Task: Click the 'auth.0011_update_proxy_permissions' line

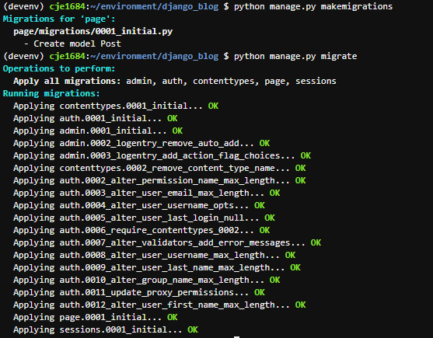Action: coord(139,292)
